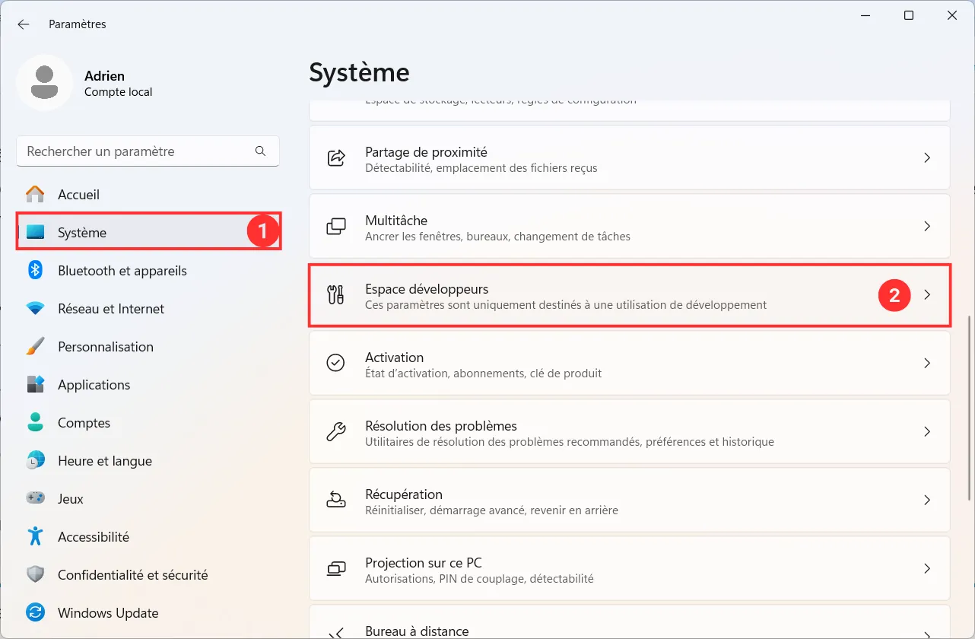Click the Projection sur ce PC title
Screen dimensions: 975x639
pos(424,563)
